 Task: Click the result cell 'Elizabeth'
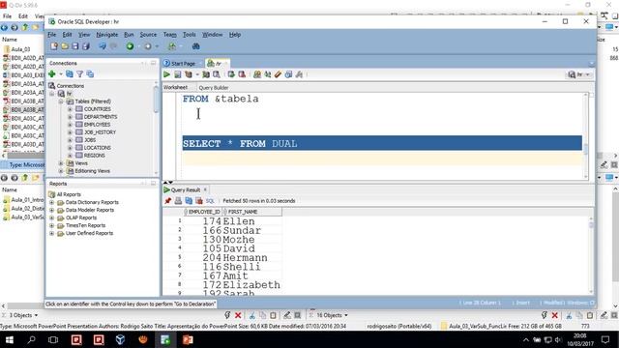[251, 285]
